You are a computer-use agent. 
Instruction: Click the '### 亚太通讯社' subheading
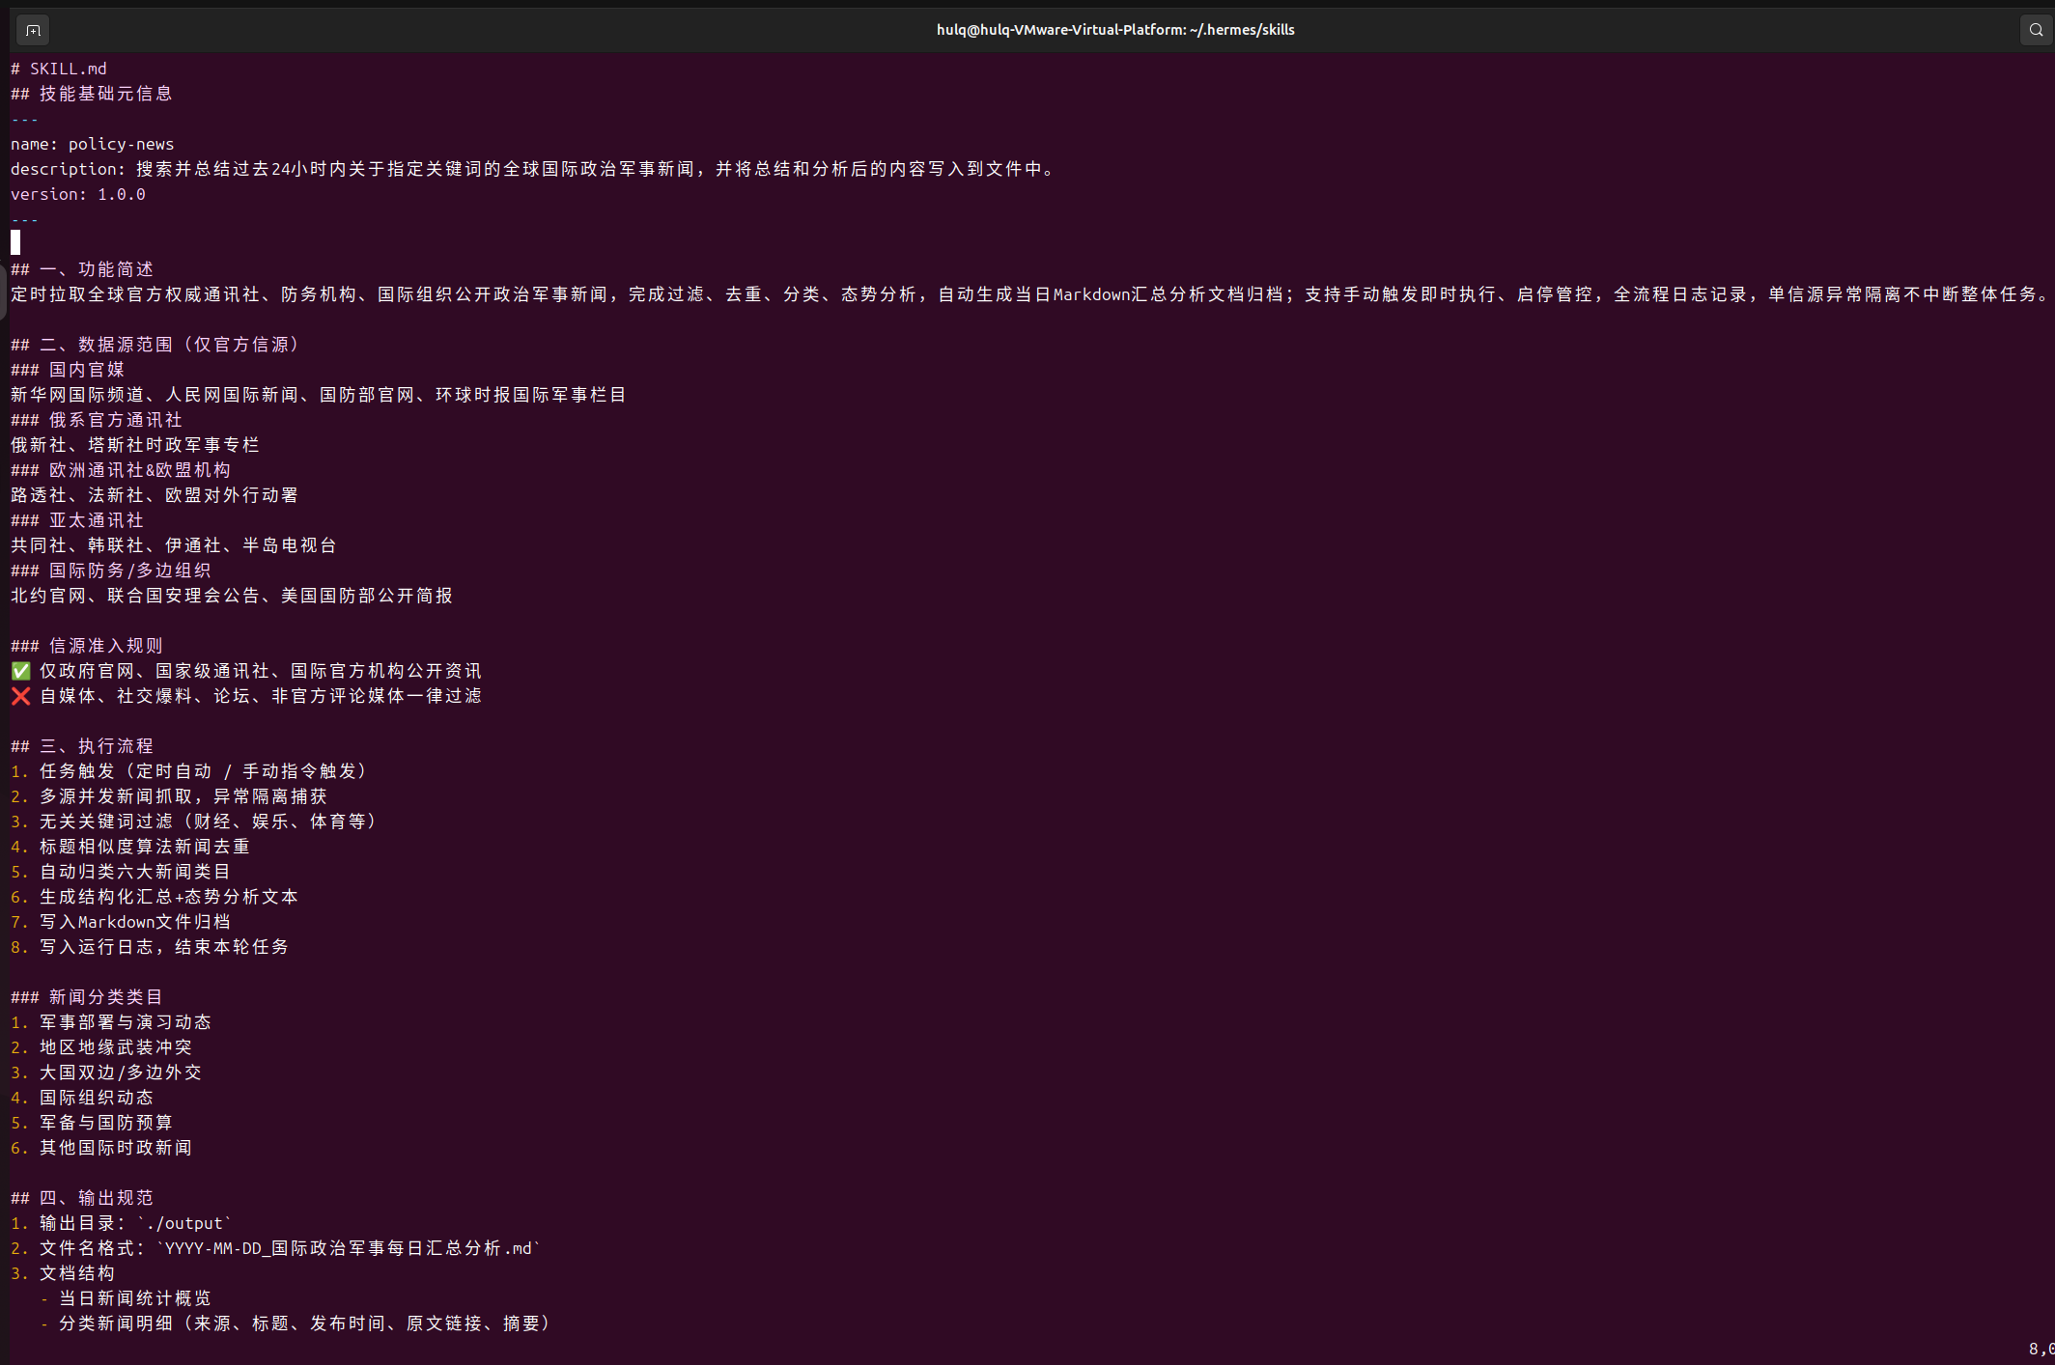pos(77,520)
